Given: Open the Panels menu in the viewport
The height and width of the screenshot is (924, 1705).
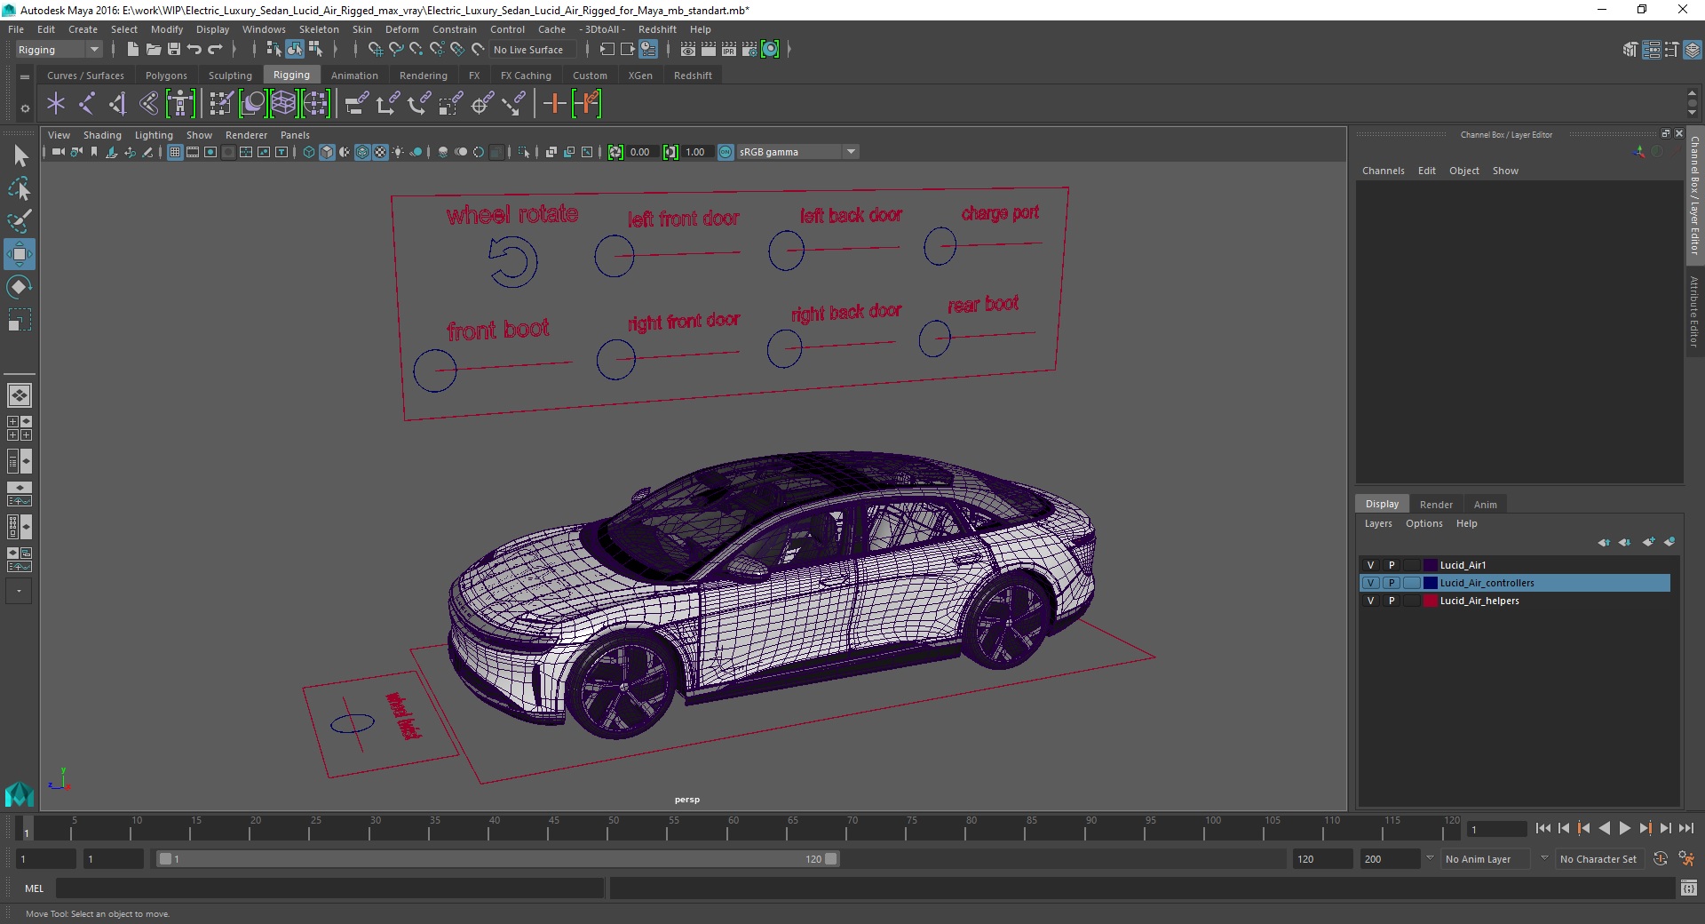Looking at the screenshot, I should (295, 135).
